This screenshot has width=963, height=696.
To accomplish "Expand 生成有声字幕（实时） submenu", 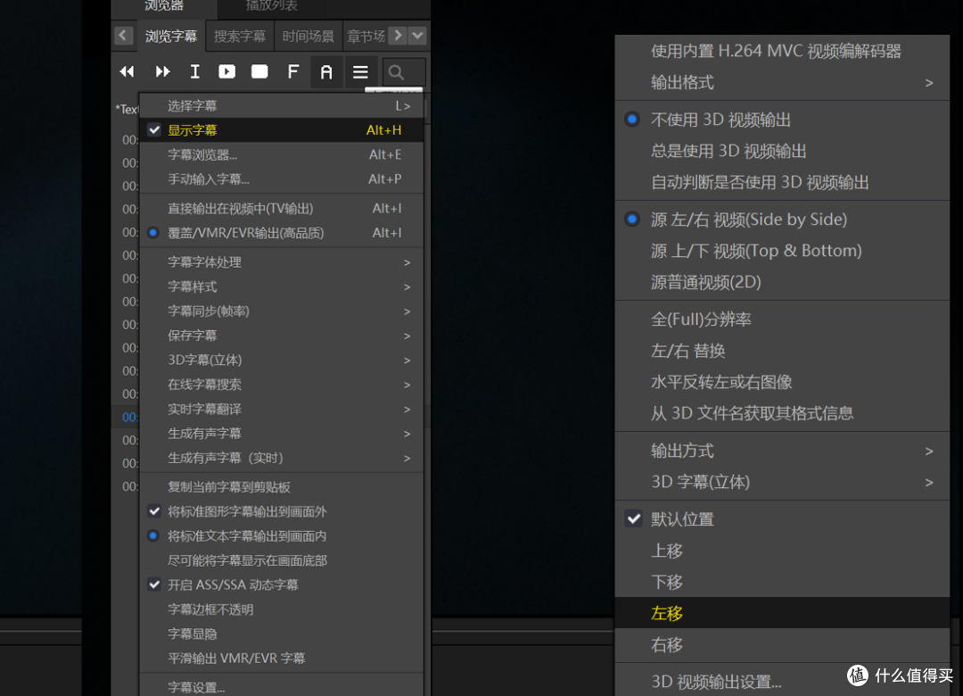I will tap(282, 458).
